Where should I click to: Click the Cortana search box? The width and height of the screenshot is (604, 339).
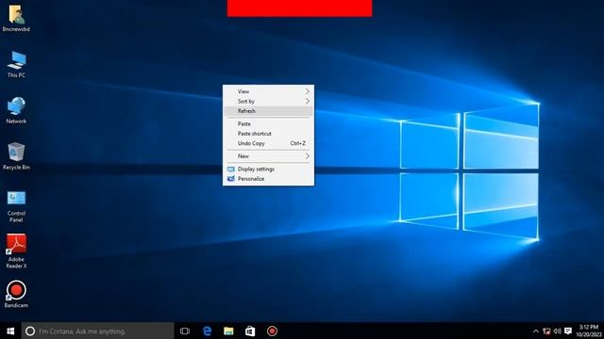(x=98, y=331)
